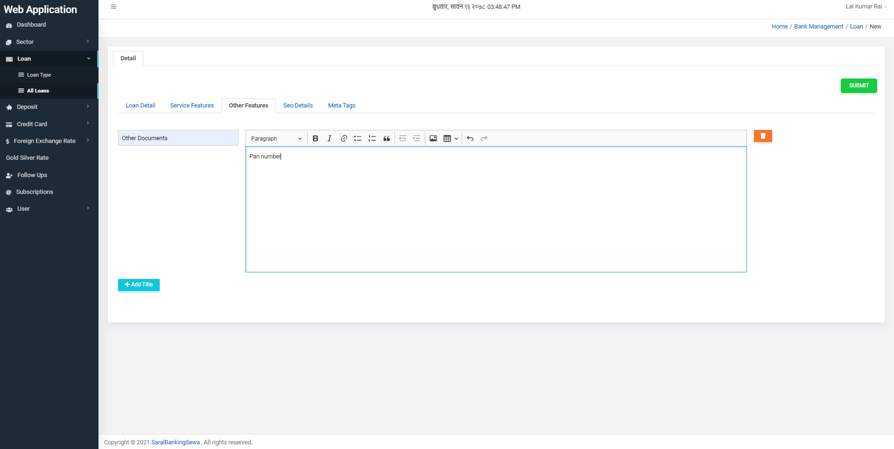894x449 pixels.
Task: Increase indent in editor
Action: pyautogui.click(x=417, y=138)
